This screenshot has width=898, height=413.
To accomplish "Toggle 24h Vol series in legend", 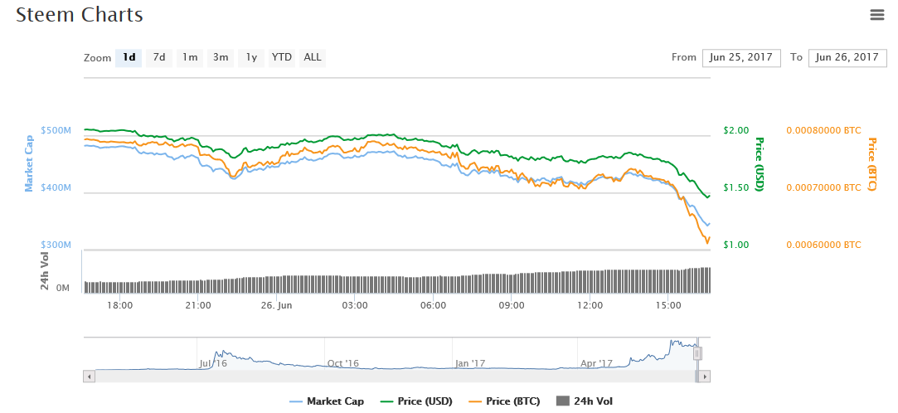I will pyautogui.click(x=585, y=401).
